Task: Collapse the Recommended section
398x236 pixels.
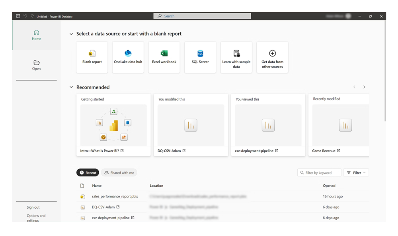Action: [71, 87]
